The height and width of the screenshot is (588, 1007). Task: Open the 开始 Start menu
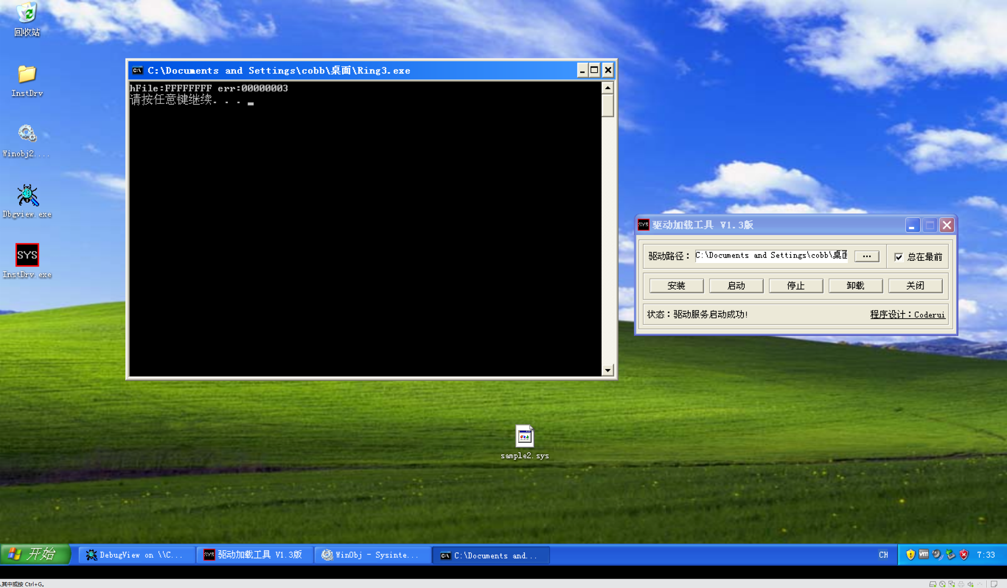click(36, 554)
